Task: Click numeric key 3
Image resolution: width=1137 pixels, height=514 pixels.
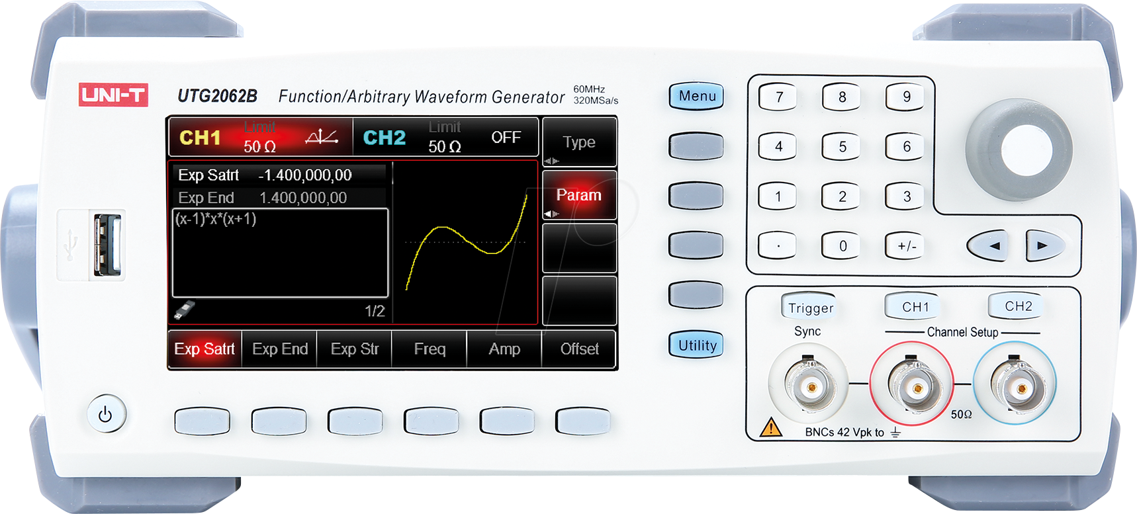Action: [x=905, y=196]
